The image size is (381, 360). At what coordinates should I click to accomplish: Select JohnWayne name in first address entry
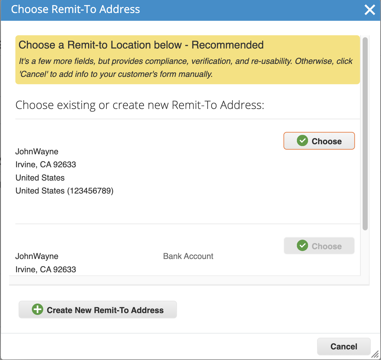click(37, 151)
